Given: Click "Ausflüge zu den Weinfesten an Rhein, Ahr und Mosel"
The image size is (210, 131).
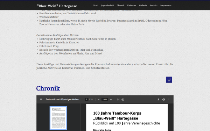Looking at the screenshot, I should (x=71, y=53).
